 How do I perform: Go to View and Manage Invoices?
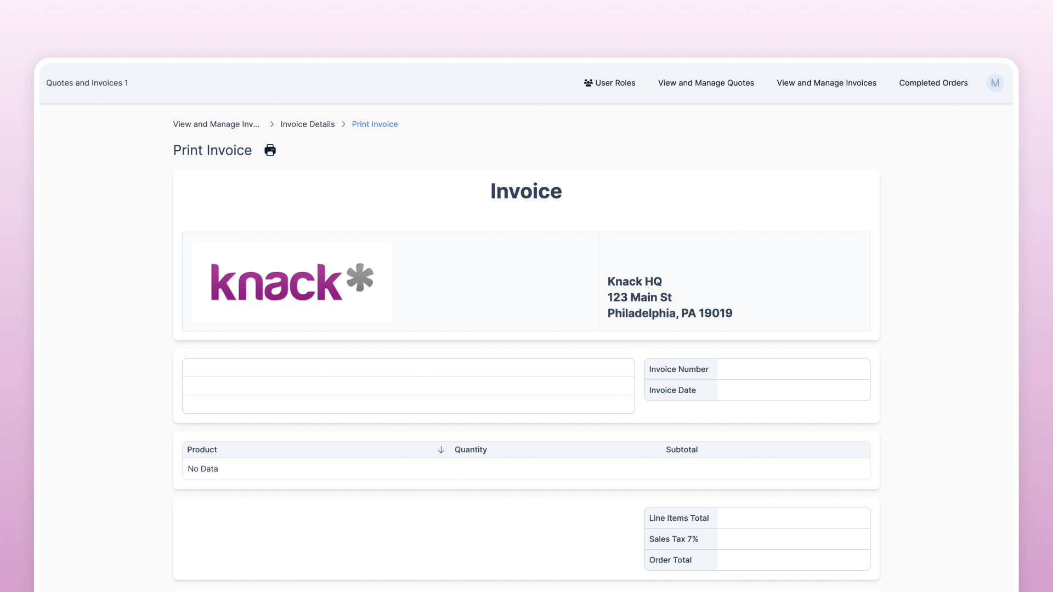(x=826, y=83)
